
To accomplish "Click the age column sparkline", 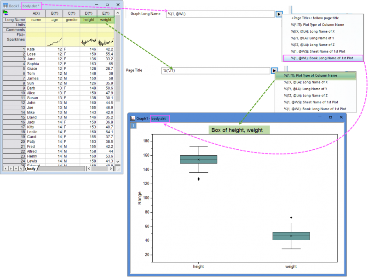I will (54, 42).
